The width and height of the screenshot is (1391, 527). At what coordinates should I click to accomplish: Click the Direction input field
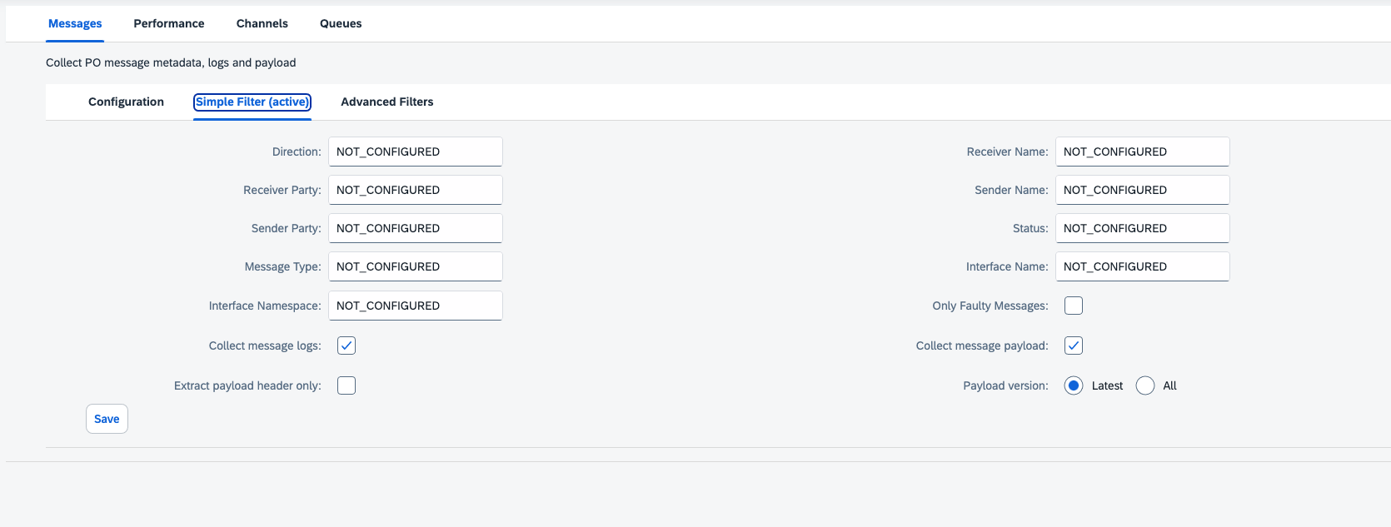pyautogui.click(x=415, y=152)
